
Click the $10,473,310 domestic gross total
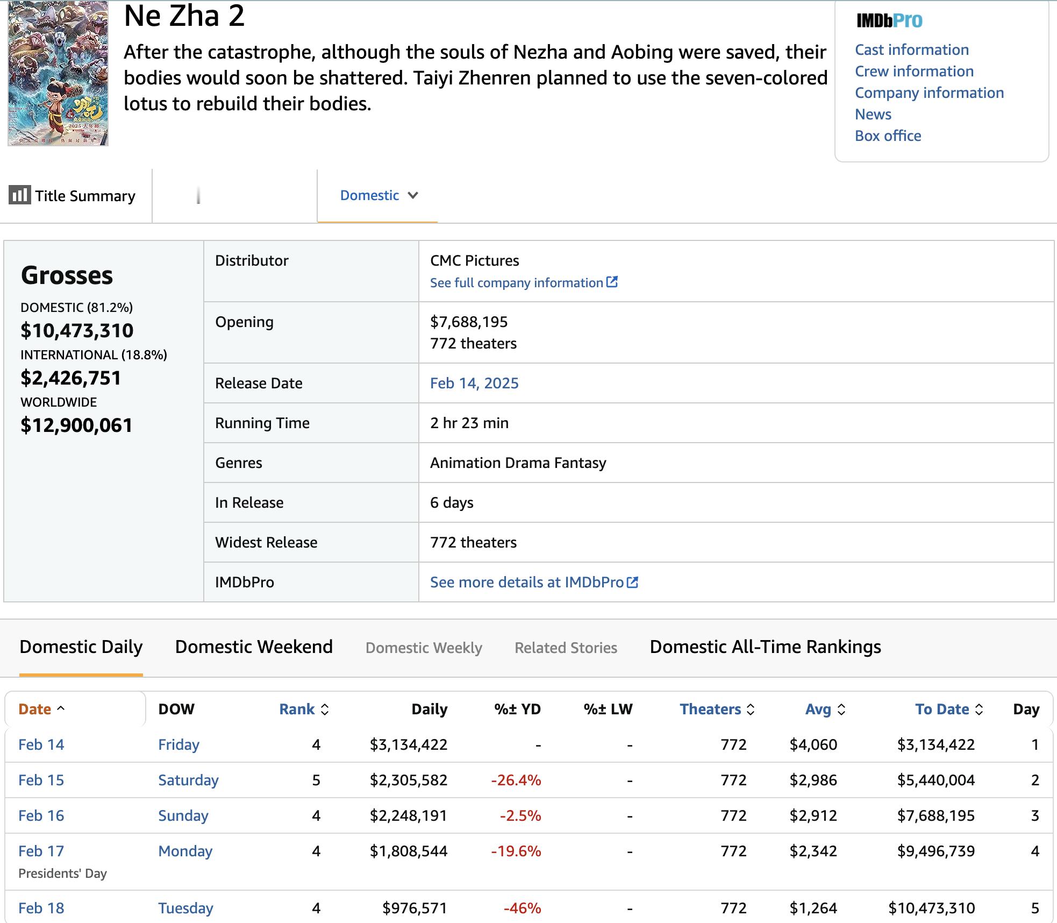click(77, 330)
